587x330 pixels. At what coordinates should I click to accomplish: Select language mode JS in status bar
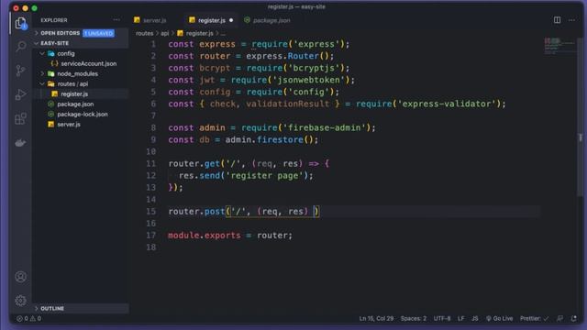tap(475, 319)
